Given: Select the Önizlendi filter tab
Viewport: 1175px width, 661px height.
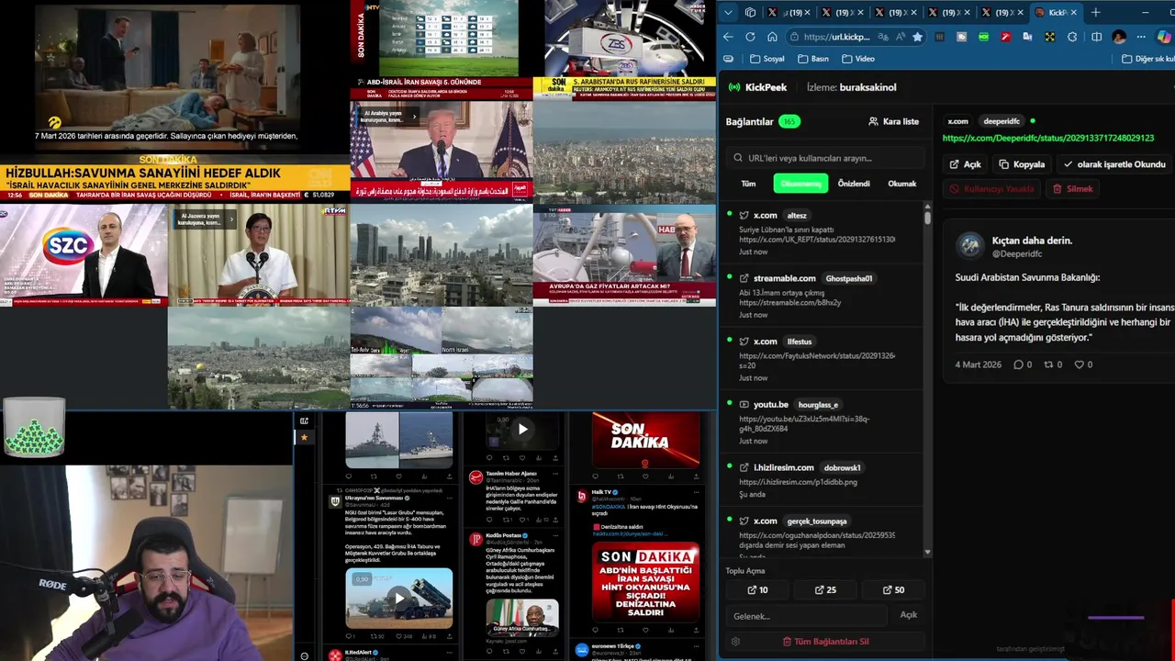Looking at the screenshot, I should click(x=854, y=184).
